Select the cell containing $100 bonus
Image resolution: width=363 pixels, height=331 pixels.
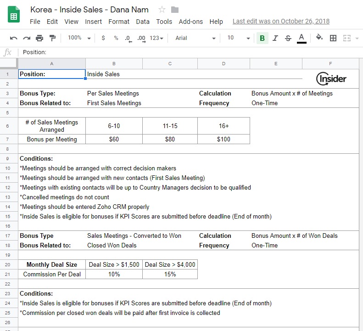coord(223,139)
